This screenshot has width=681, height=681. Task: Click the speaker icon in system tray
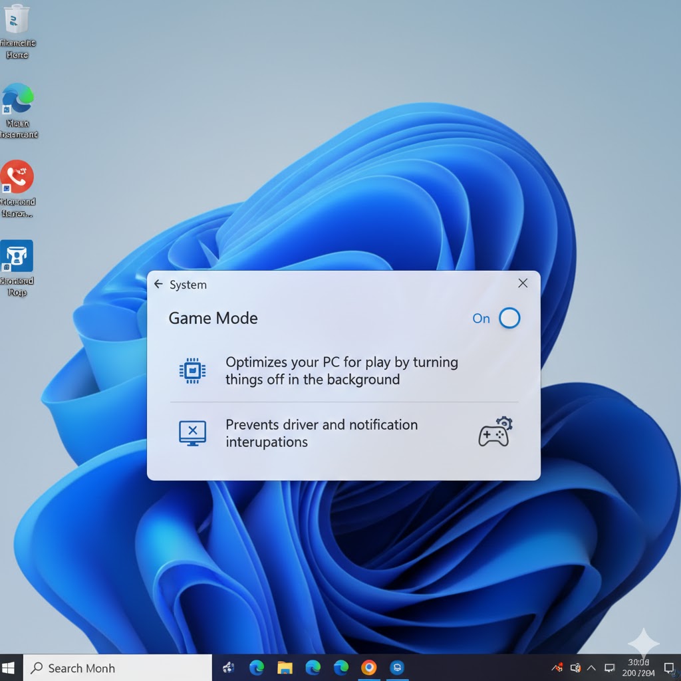[x=575, y=668]
